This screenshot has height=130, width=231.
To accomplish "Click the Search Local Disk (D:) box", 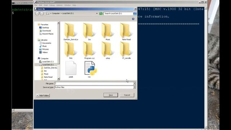I will pyautogui.click(x=118, y=14).
